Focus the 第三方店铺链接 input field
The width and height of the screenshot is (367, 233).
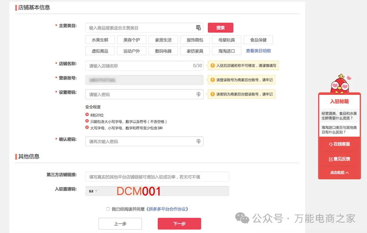point(157,177)
